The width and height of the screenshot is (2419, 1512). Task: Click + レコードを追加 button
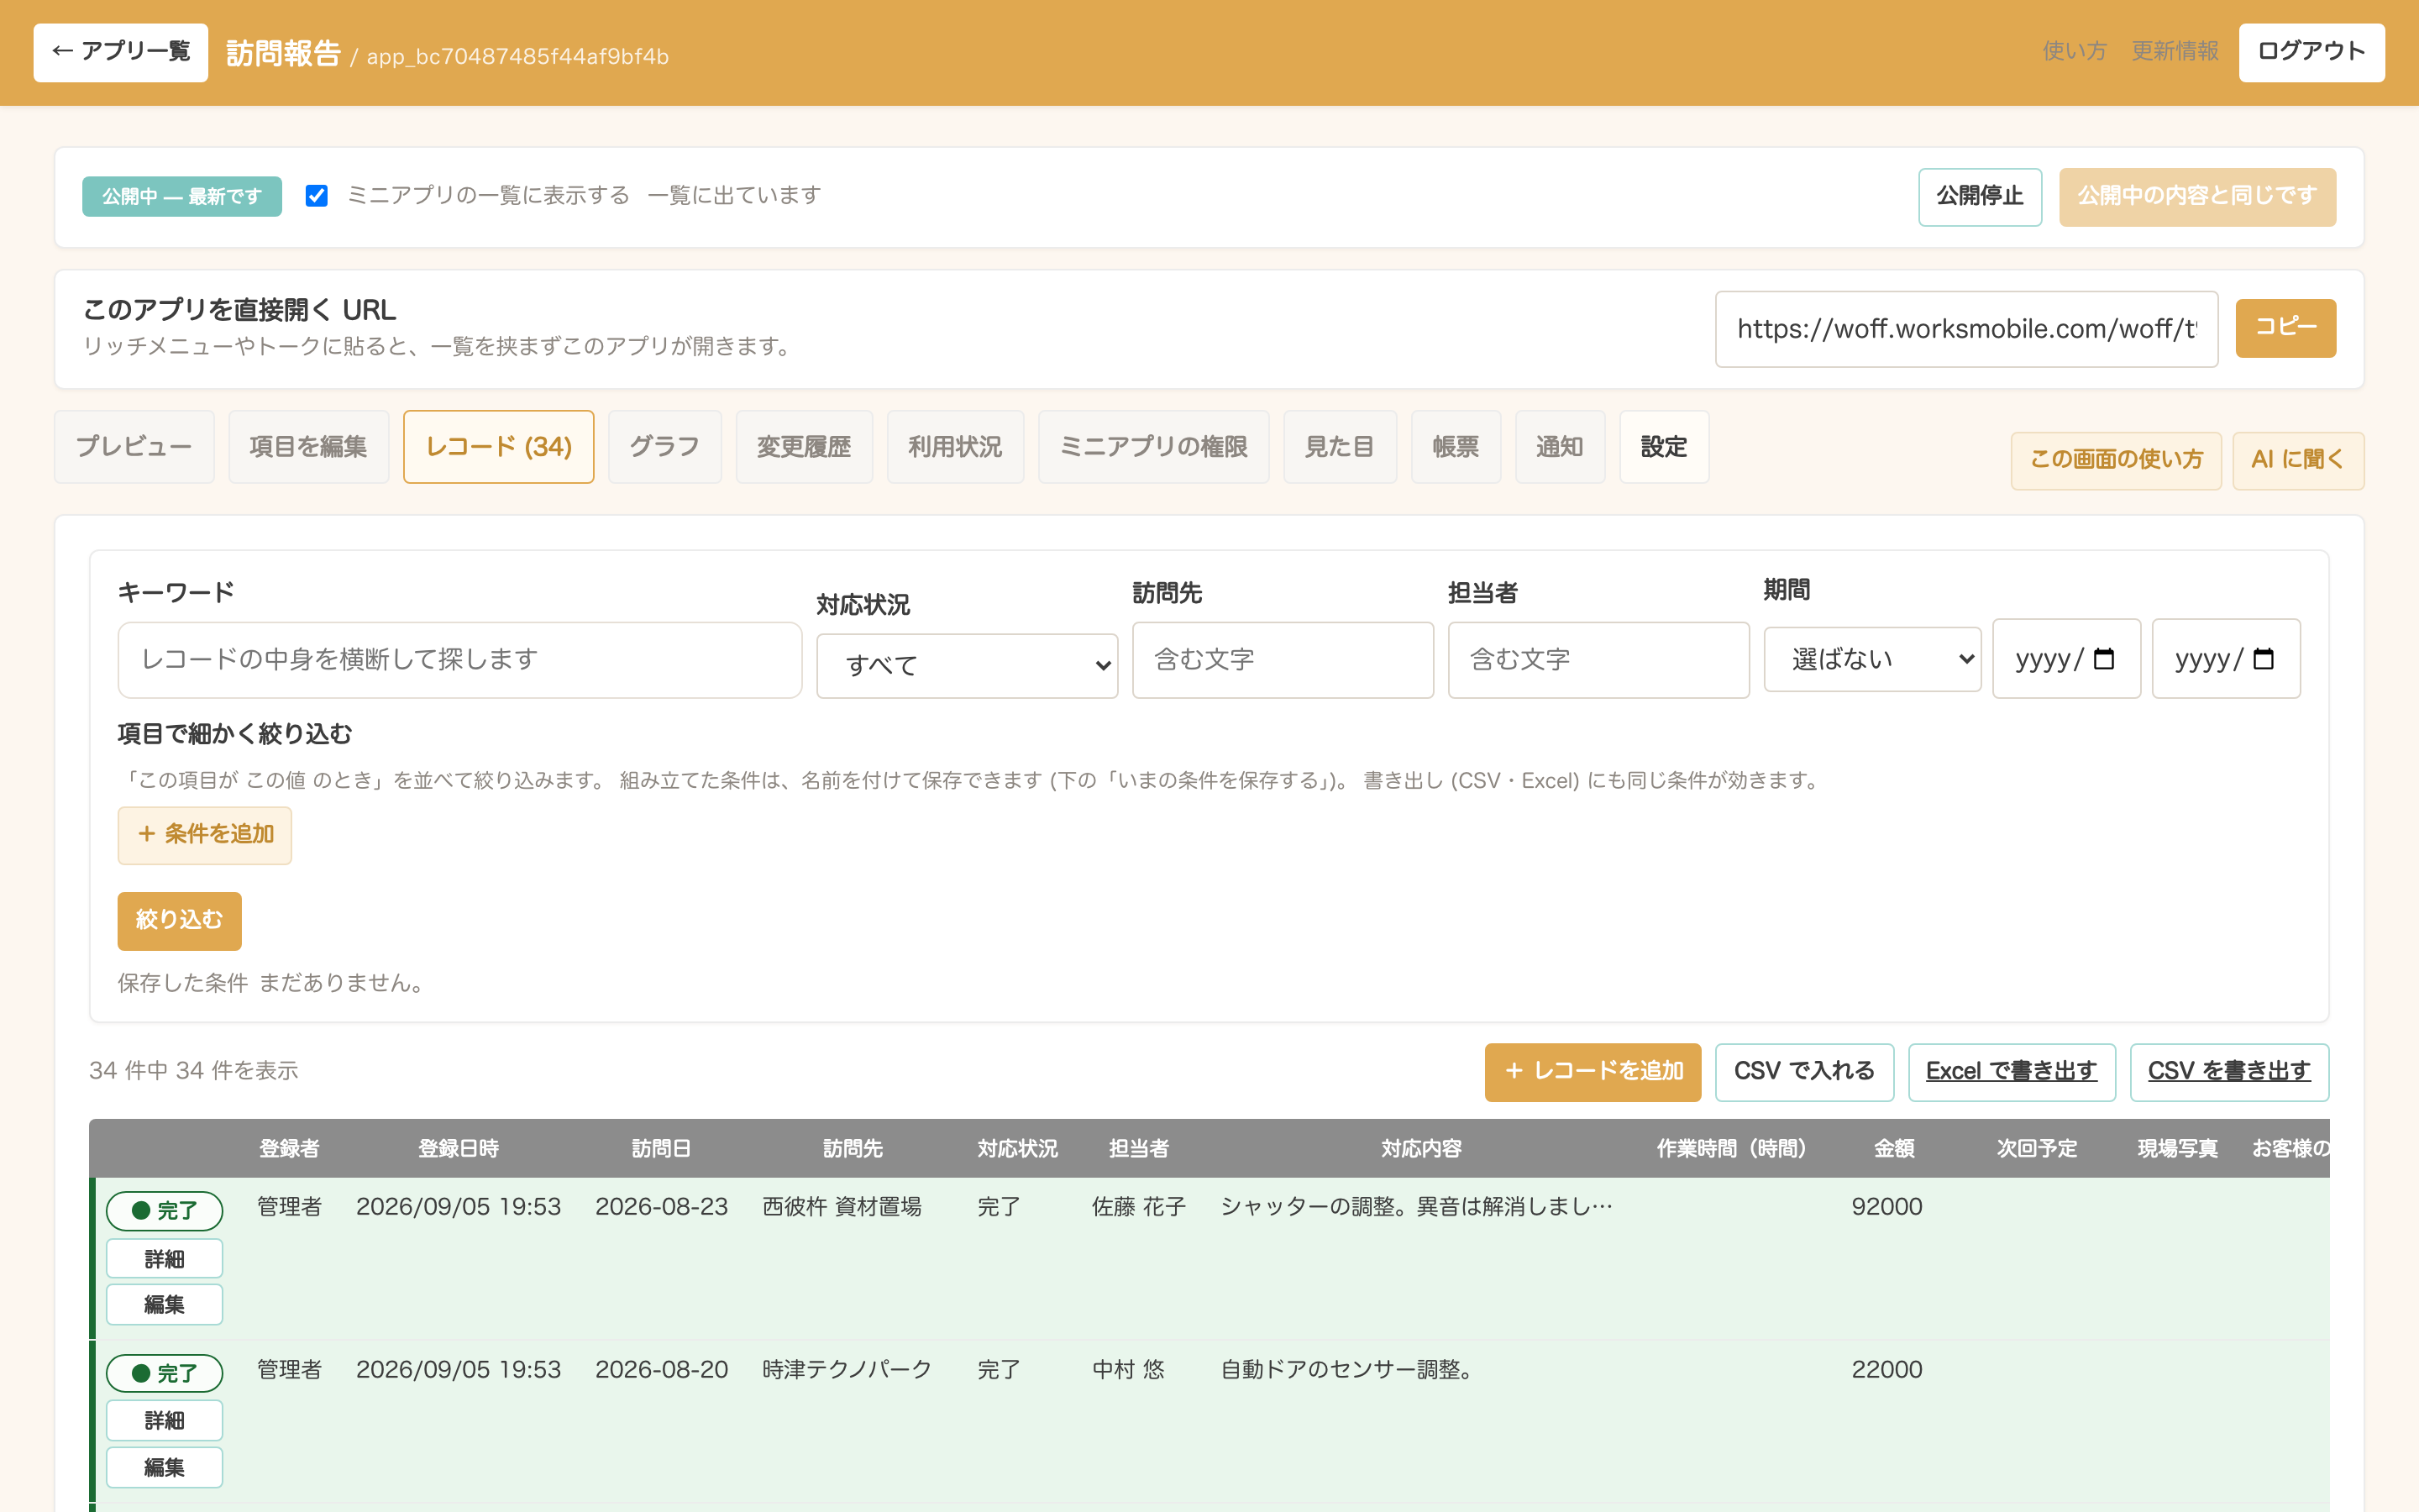(1593, 1072)
